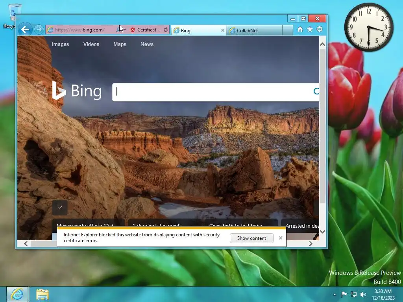Click the horizontal scrollbar right arrow
Image resolution: width=403 pixels, height=302 pixels.
click(x=311, y=243)
